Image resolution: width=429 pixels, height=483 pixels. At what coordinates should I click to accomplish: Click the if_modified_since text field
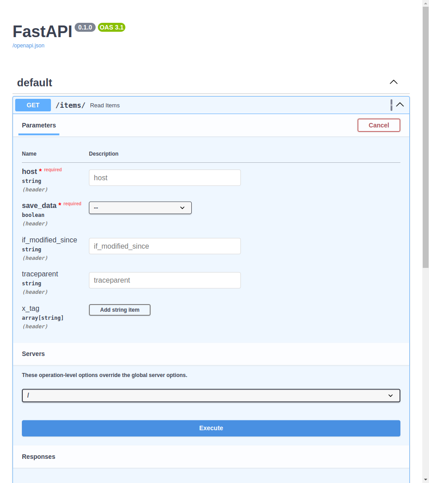(165, 246)
